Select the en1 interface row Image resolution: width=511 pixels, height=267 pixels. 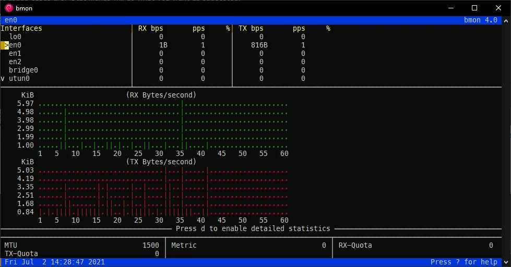tap(15, 53)
